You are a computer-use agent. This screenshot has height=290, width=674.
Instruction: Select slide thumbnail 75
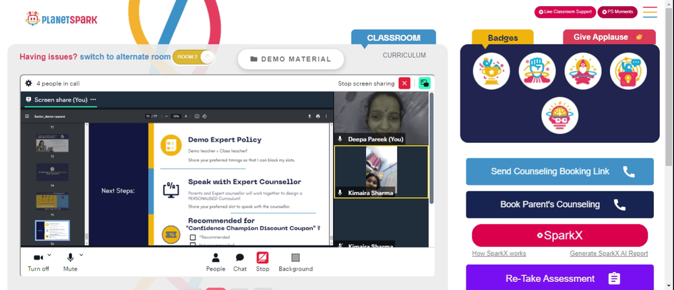click(x=53, y=201)
